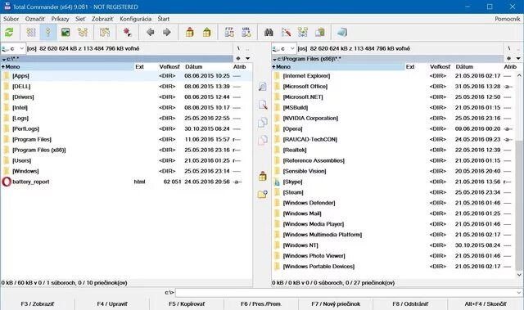Sort the right panel by Veľkosť column
The image size is (524, 310).
pyautogui.click(x=440, y=67)
